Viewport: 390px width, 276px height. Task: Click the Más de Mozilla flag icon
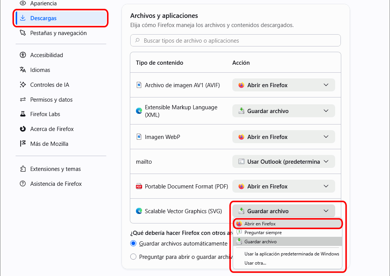coord(23,144)
